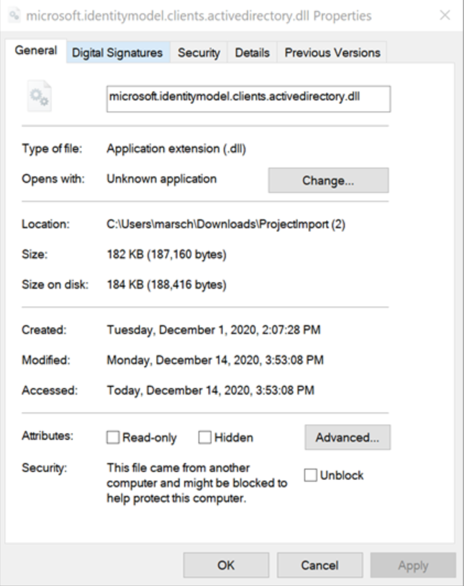Click the window title text
This screenshot has width=464, height=586.
point(199,16)
